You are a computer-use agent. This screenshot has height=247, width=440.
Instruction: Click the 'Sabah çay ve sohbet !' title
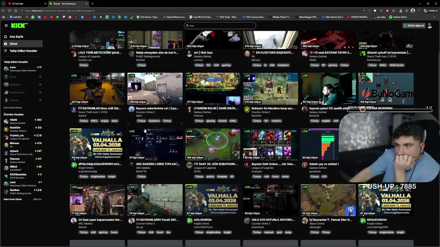point(324,164)
